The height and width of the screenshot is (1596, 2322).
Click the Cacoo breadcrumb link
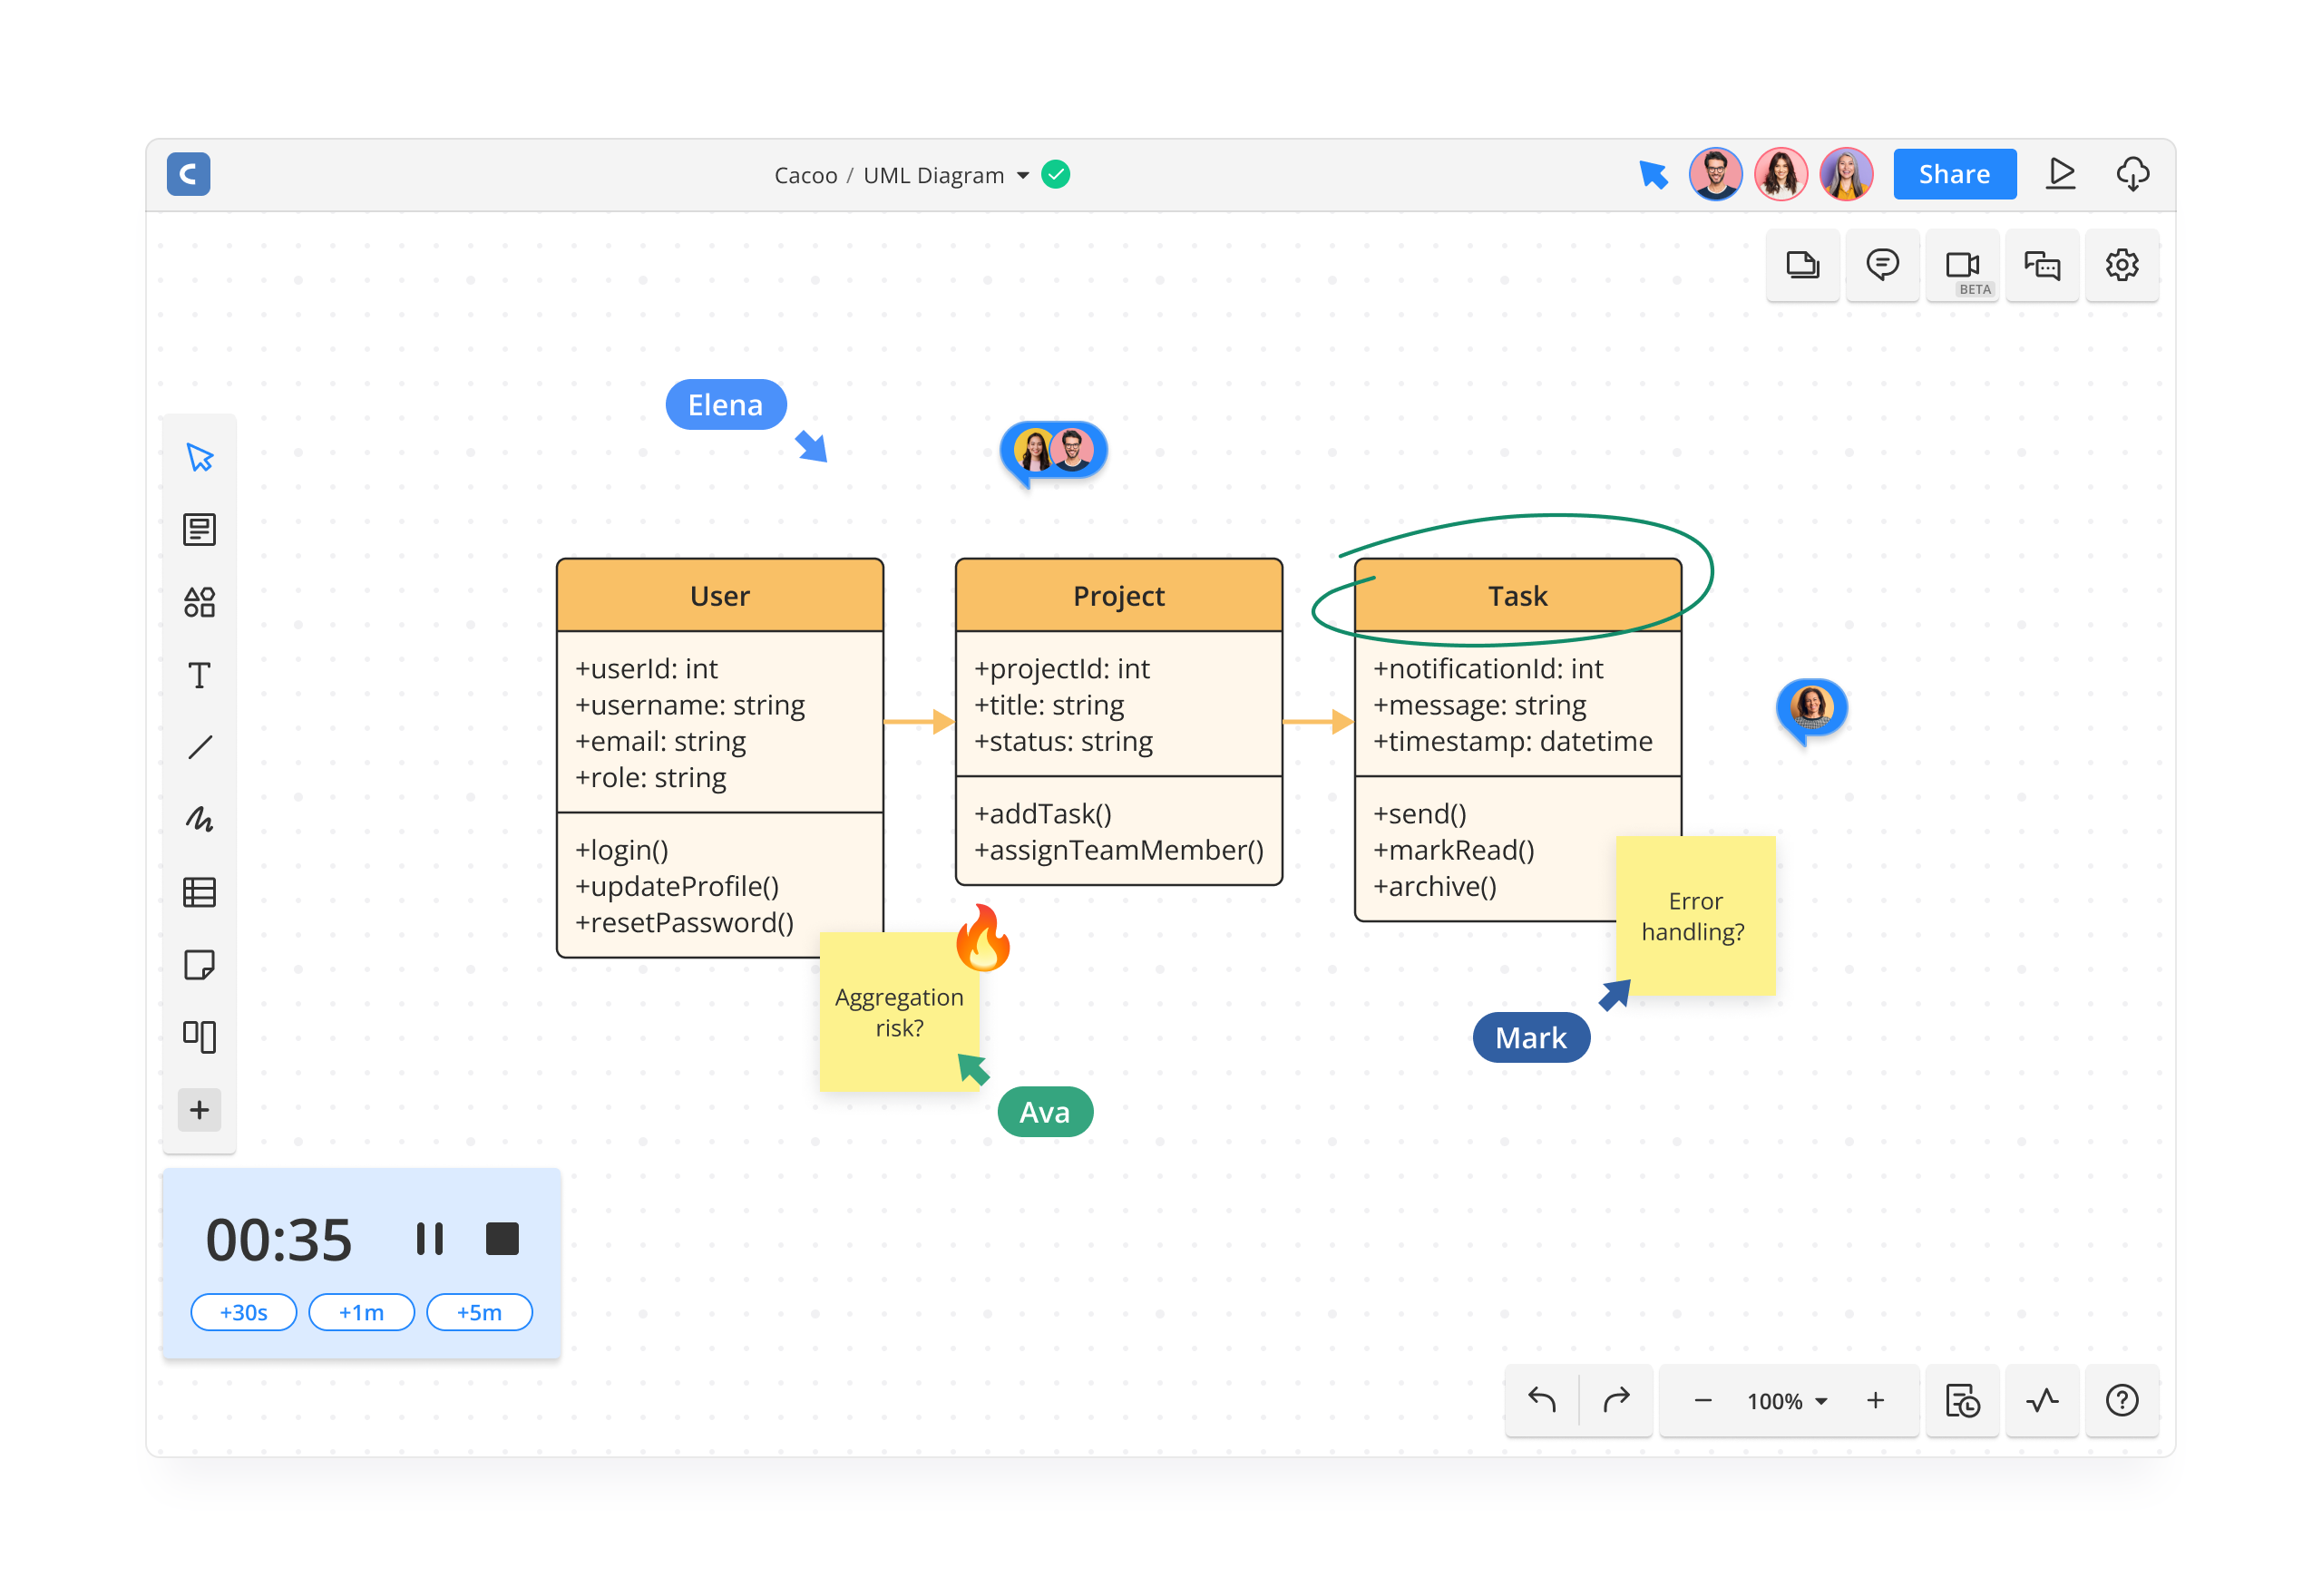[805, 176]
